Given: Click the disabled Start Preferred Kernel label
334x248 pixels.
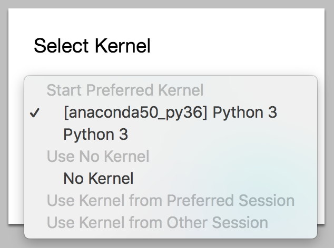Looking at the screenshot, I should (125, 90).
